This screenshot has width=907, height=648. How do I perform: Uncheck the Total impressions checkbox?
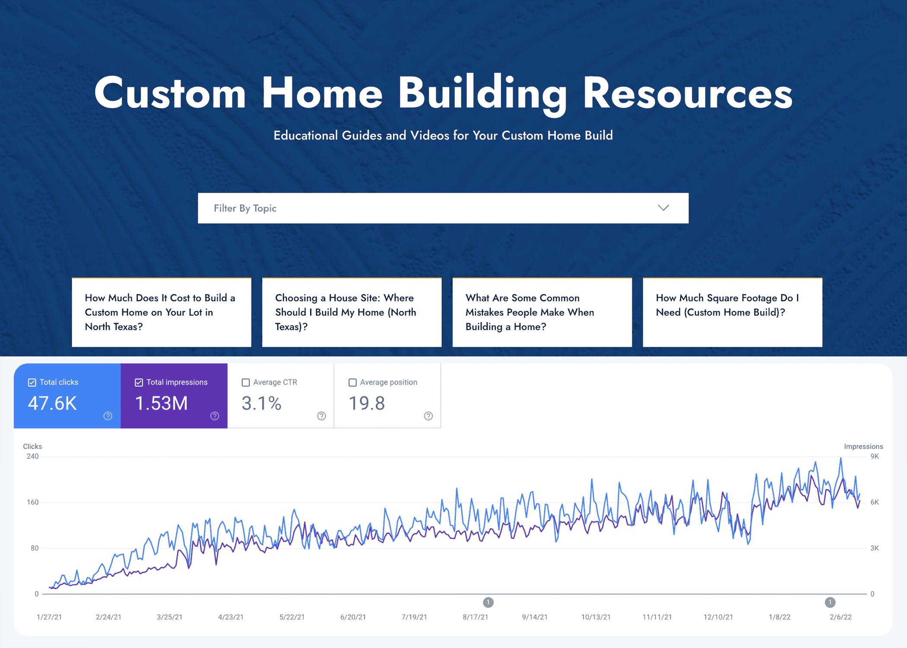pos(139,382)
